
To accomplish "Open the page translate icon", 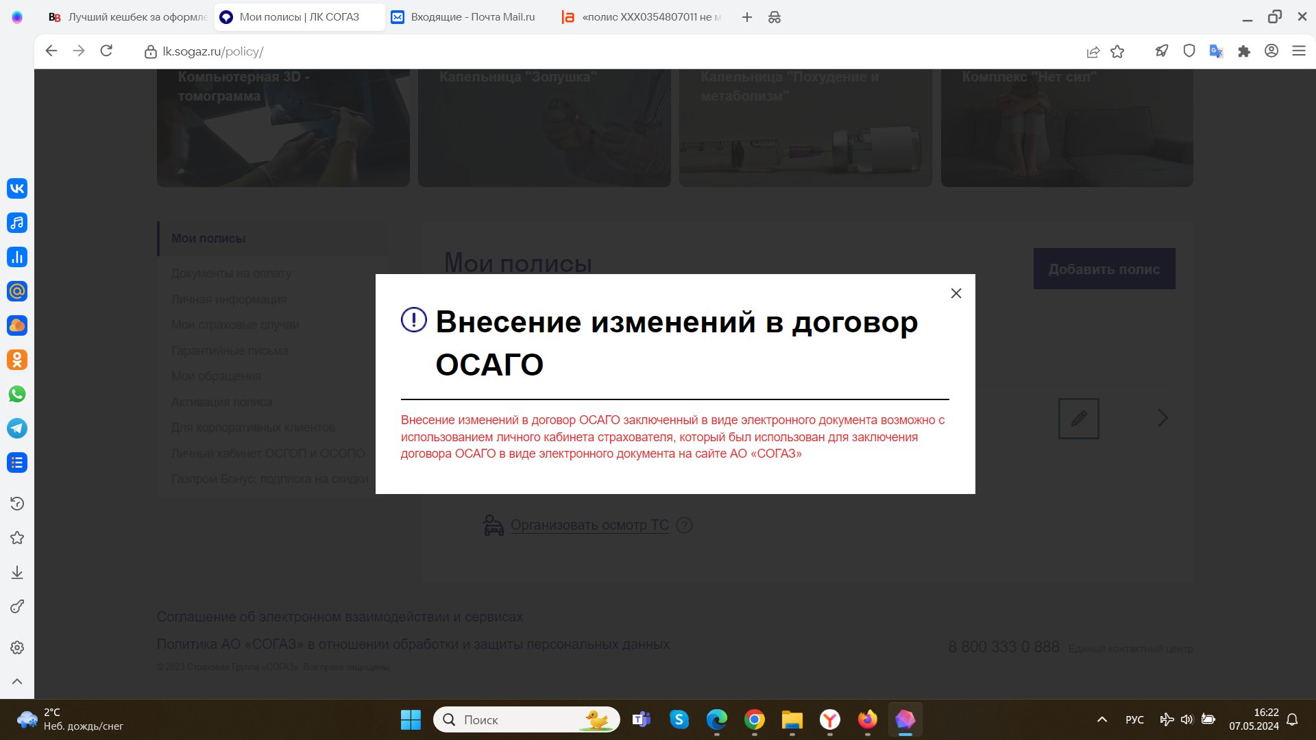I will coord(1217,51).
